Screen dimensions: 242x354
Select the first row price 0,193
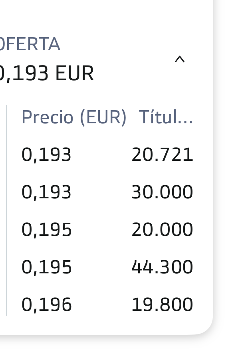[46, 155]
